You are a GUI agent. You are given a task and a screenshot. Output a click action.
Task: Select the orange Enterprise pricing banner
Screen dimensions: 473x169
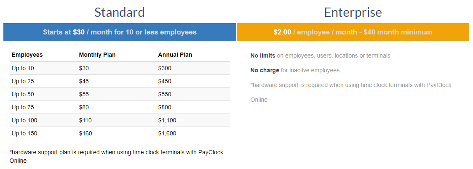click(x=353, y=32)
